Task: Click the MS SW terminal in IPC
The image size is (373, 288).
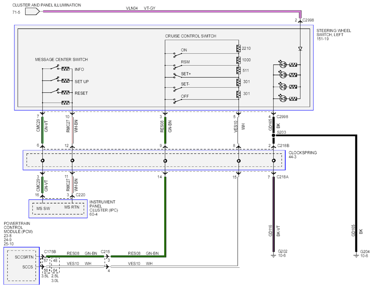Action: pos(43,208)
